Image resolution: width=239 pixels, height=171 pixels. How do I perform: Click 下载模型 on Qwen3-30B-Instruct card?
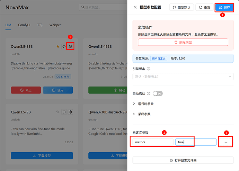pyautogui.click(x=108, y=156)
